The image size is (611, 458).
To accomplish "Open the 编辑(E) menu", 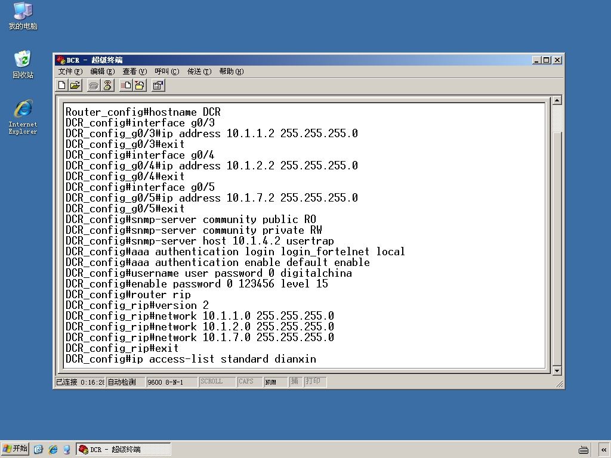I will point(103,72).
